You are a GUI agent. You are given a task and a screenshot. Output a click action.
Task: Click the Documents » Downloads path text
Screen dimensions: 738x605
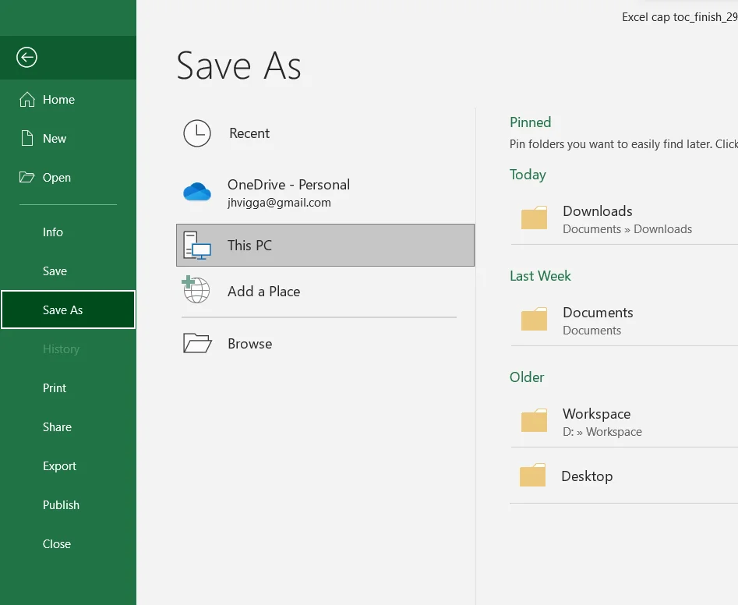click(x=627, y=228)
